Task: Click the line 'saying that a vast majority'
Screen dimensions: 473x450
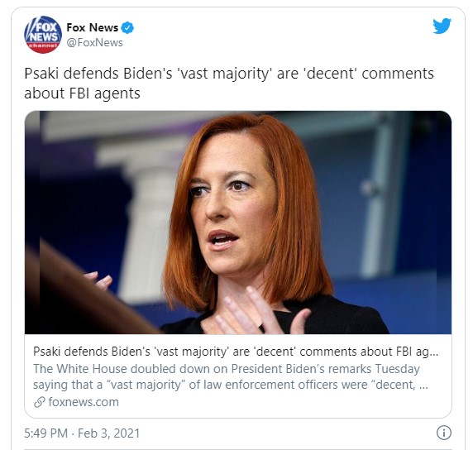Action: 231,385
